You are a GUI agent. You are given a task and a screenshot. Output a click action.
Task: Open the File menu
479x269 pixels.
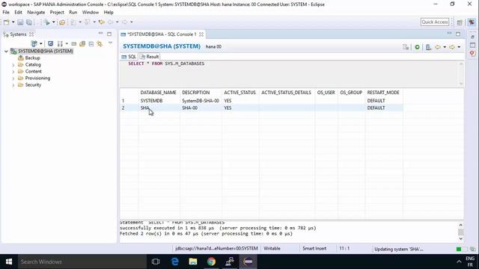pos(6,12)
